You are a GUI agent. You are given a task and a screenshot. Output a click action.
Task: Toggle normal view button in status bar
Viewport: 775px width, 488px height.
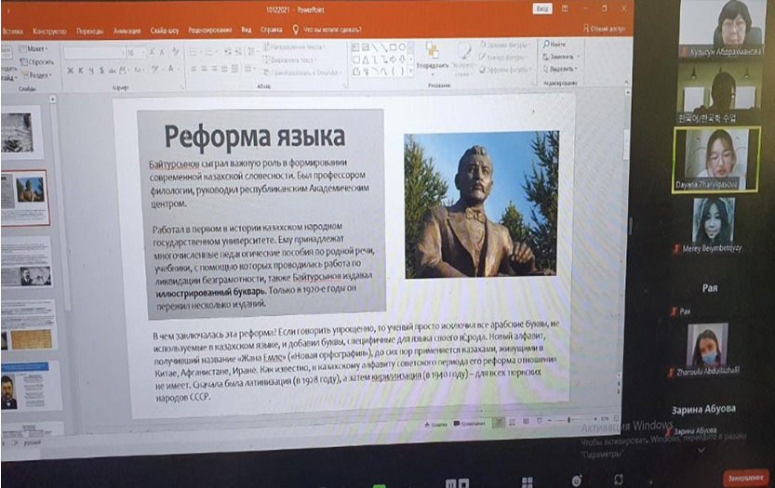(x=500, y=422)
